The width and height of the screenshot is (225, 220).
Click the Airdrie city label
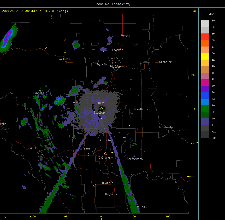[105, 140]
